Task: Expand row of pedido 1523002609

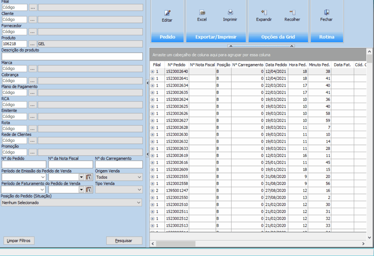Action: click(x=152, y=170)
